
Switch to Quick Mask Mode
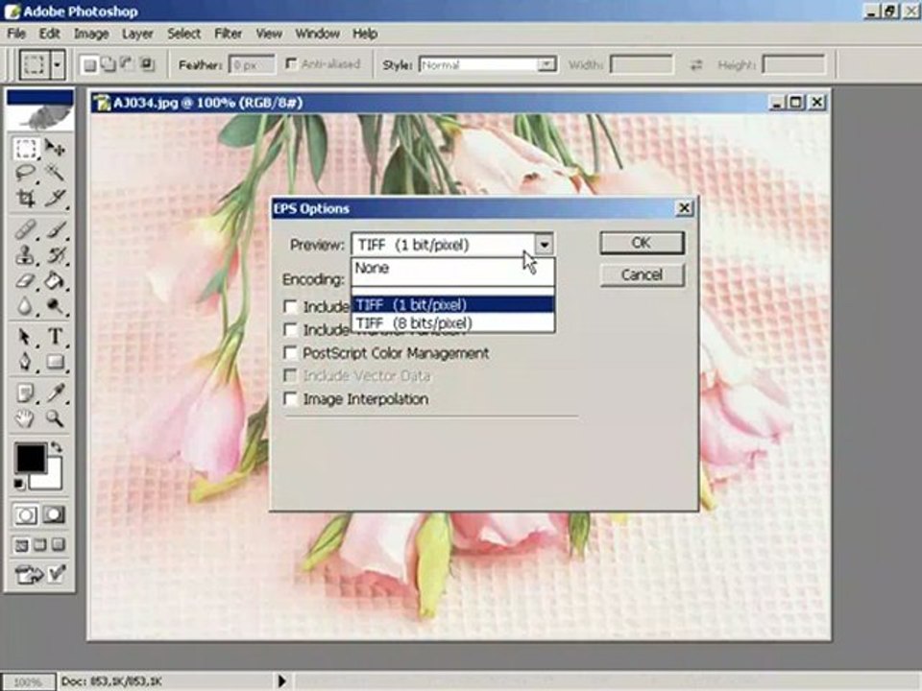[54, 515]
